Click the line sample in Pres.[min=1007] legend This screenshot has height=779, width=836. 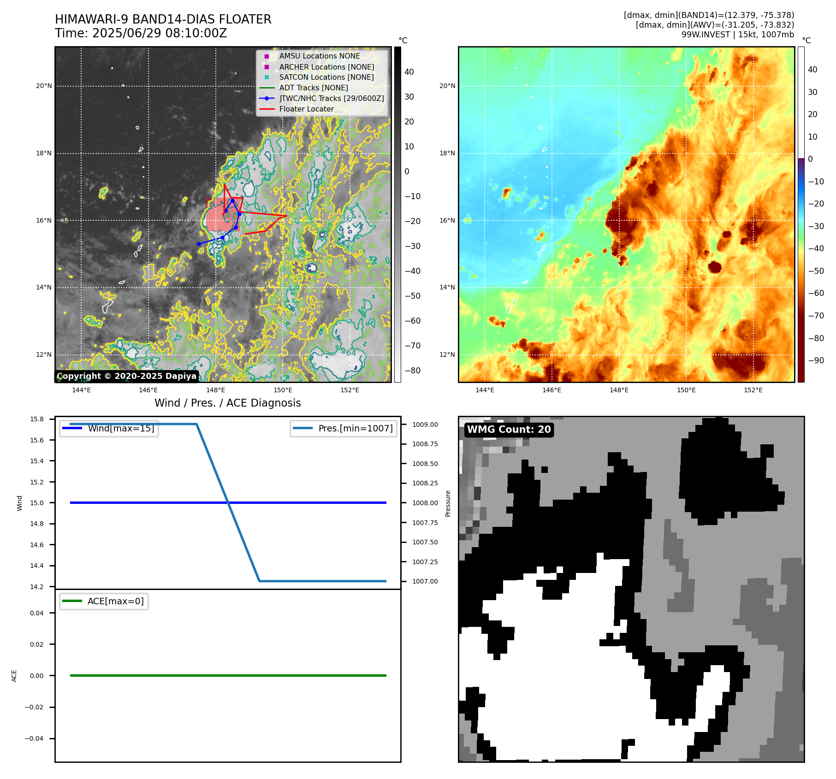click(x=303, y=428)
